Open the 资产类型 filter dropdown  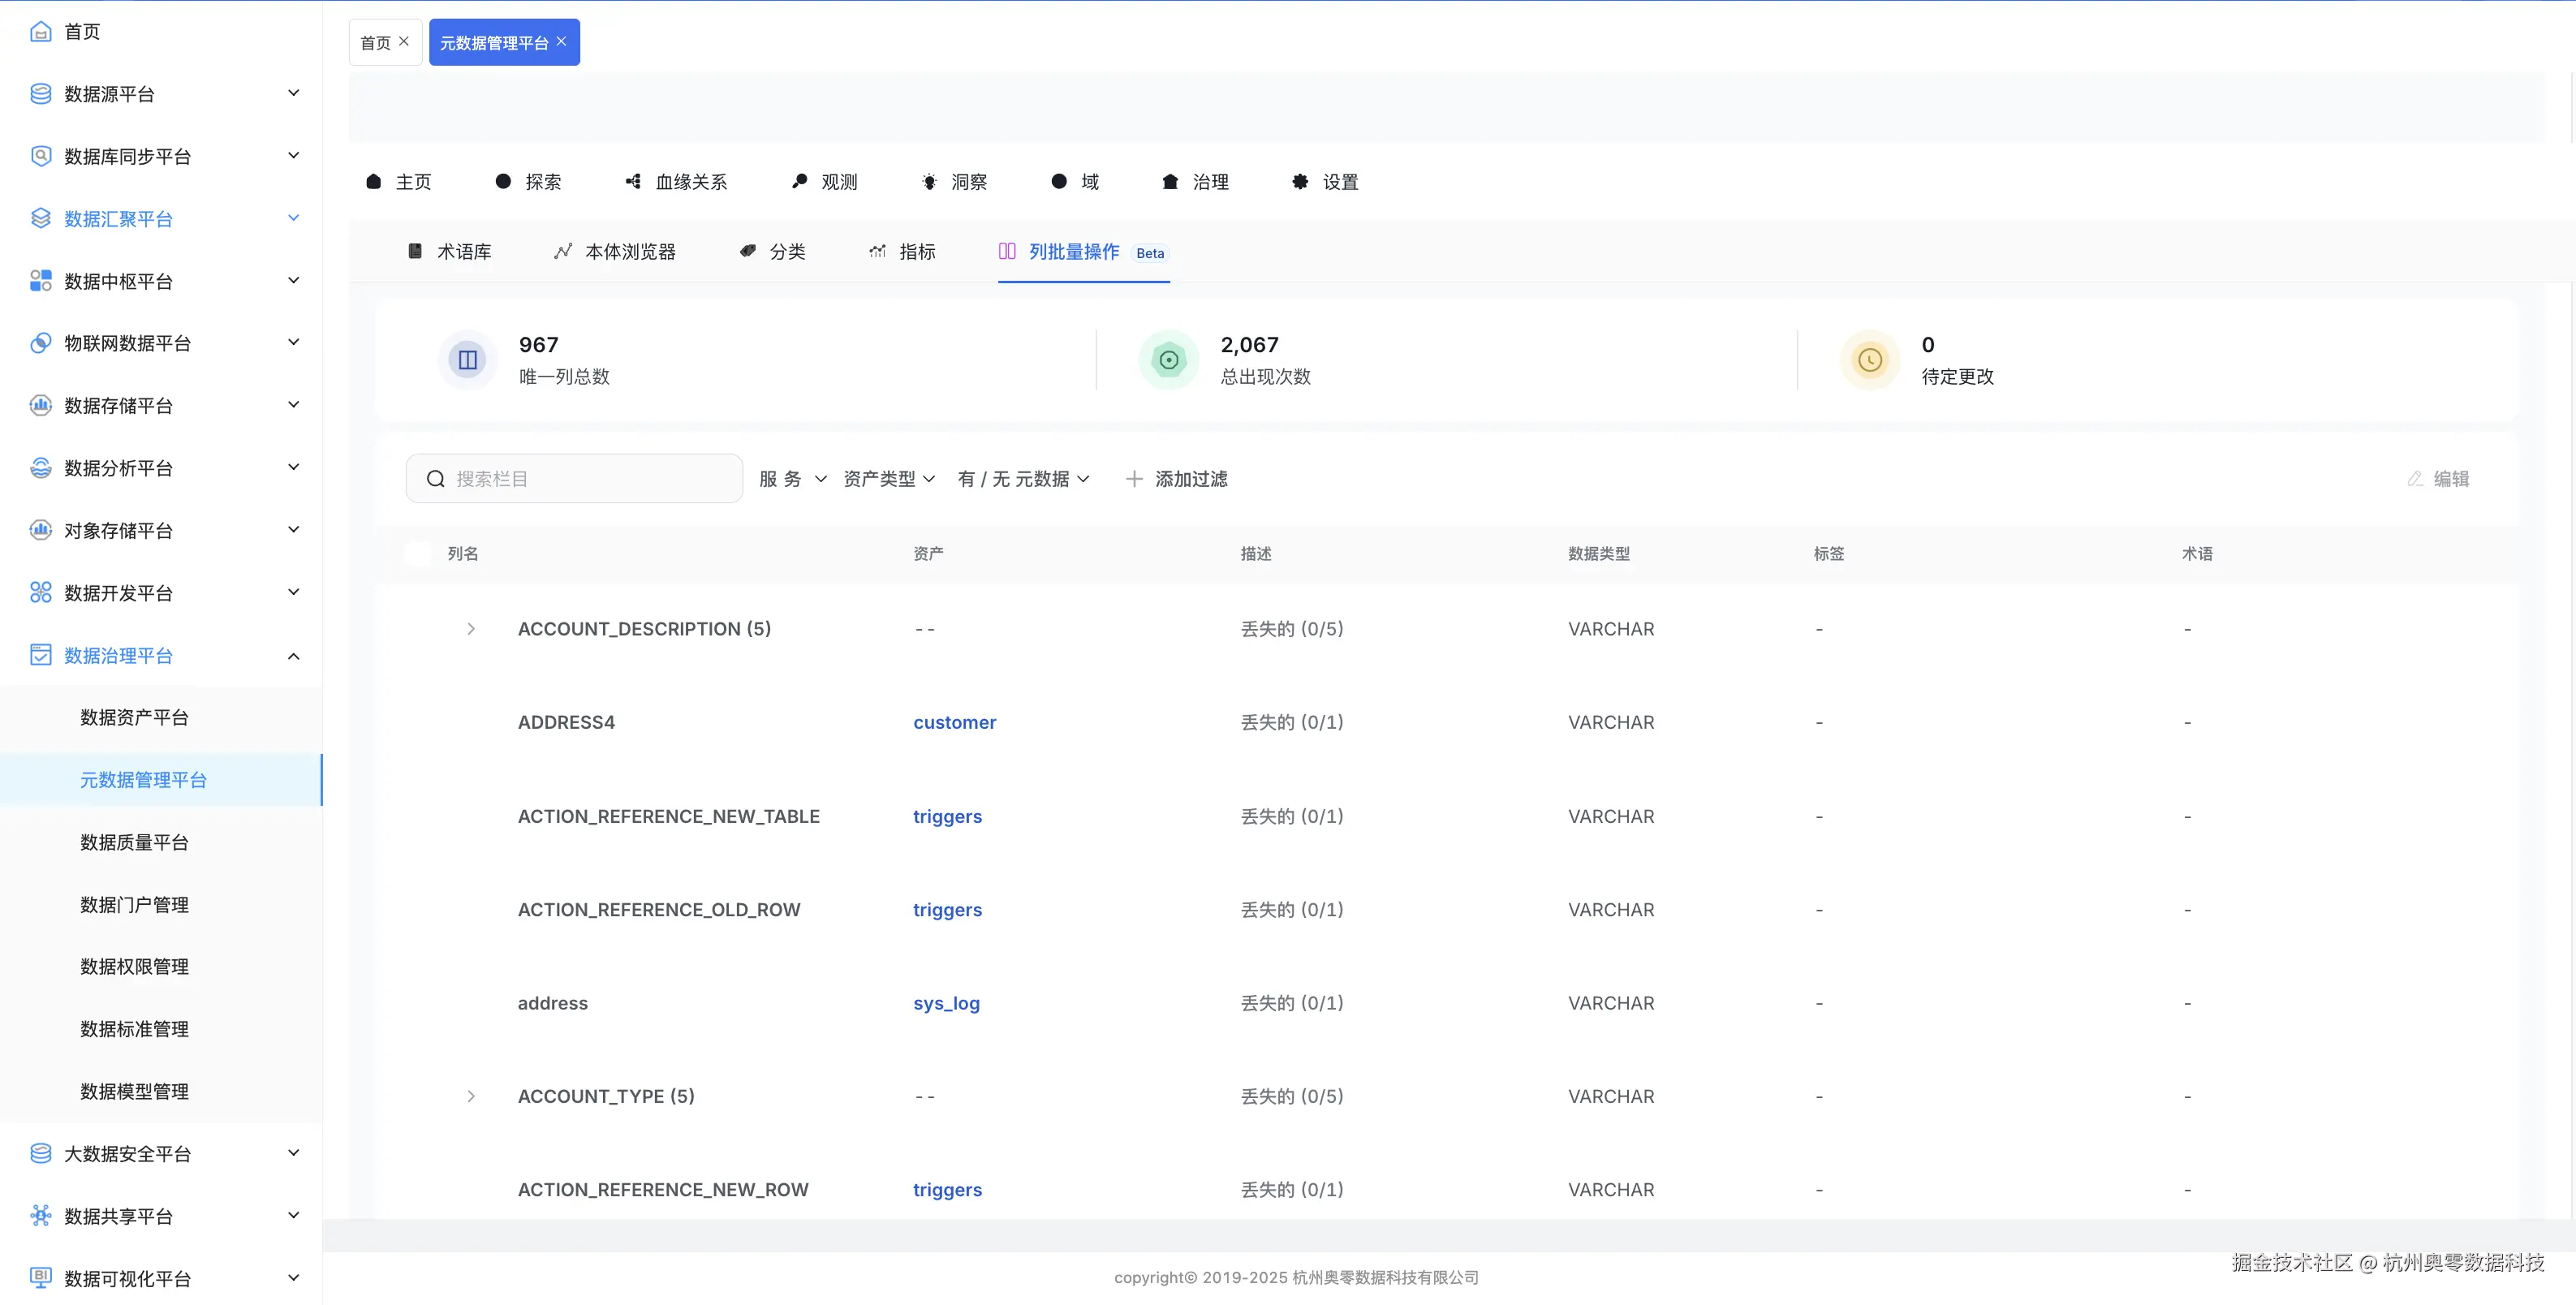(x=889, y=479)
